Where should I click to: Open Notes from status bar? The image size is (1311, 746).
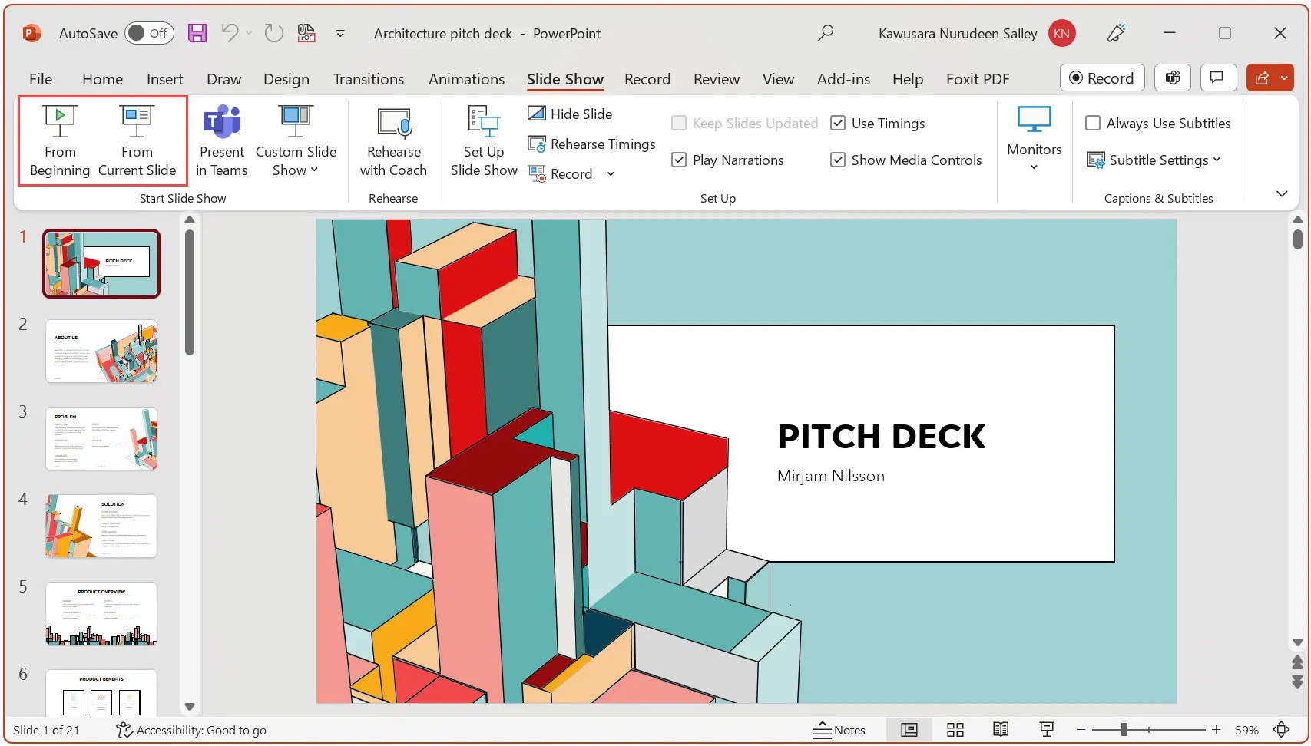pos(840,730)
